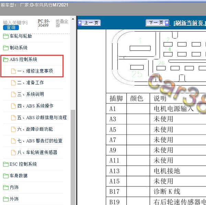The image size is (206, 205).
Task: Select tree item ABS 控制系统
Action: click(23, 60)
